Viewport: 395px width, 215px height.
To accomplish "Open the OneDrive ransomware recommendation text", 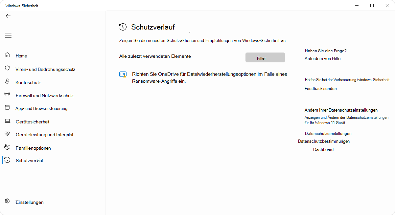I will point(210,77).
